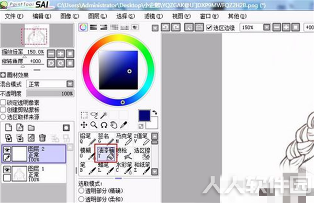
Task: Show the HSV slider panel
Action: tap(104, 27)
